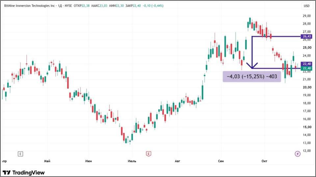Click the purple lightning event icon

[298, 154]
